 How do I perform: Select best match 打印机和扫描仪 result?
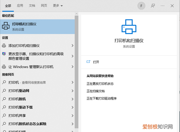tap(37, 27)
